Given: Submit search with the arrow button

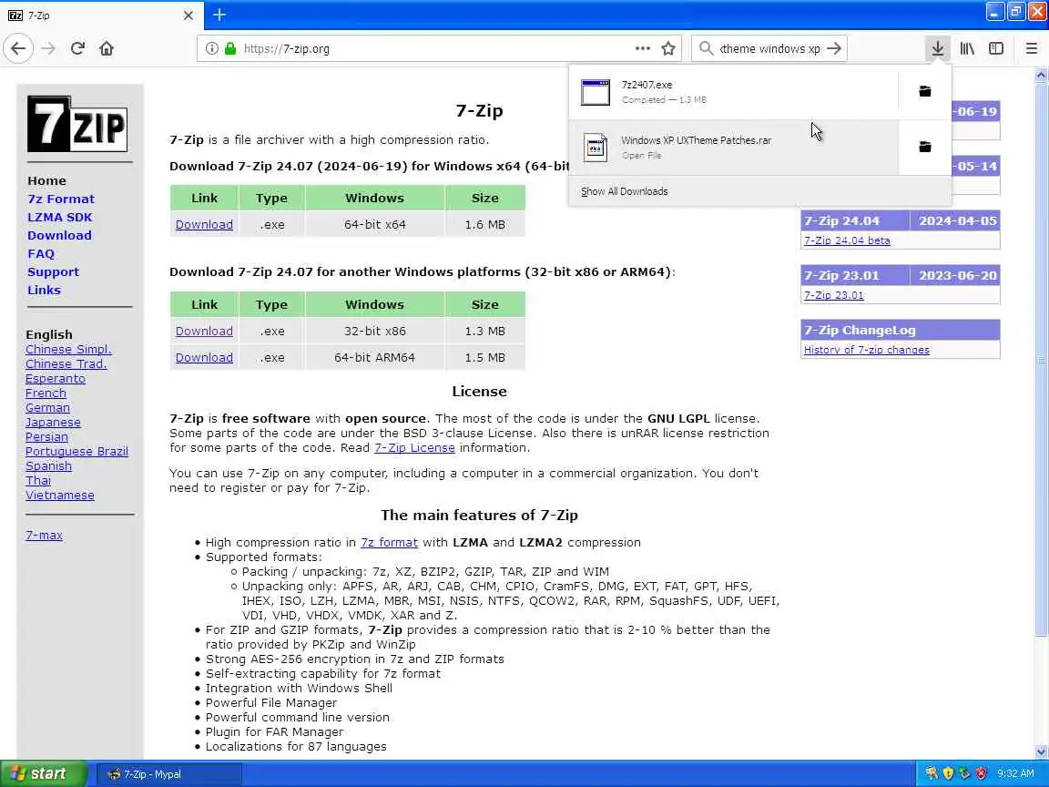Looking at the screenshot, I should point(833,48).
